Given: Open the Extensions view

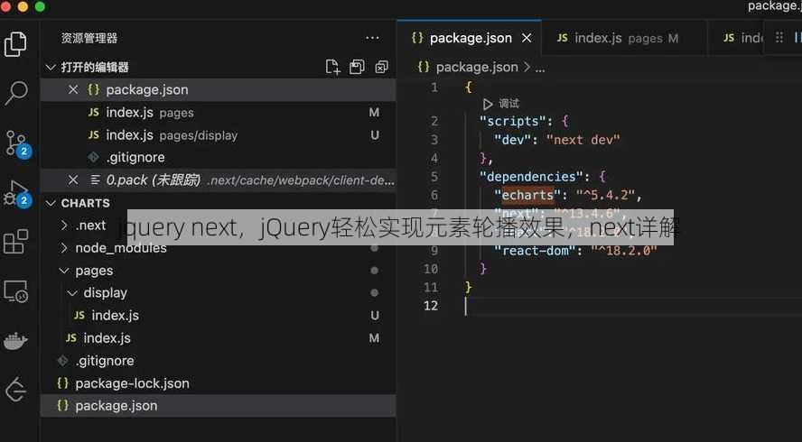Looking at the screenshot, I should pos(16,241).
